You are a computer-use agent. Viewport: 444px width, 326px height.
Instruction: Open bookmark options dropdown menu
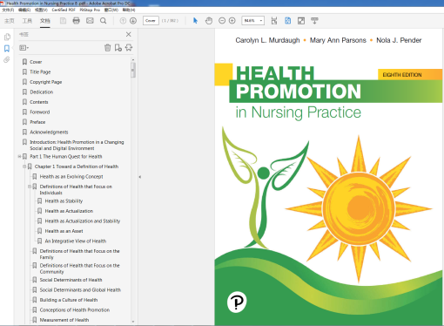point(24,48)
